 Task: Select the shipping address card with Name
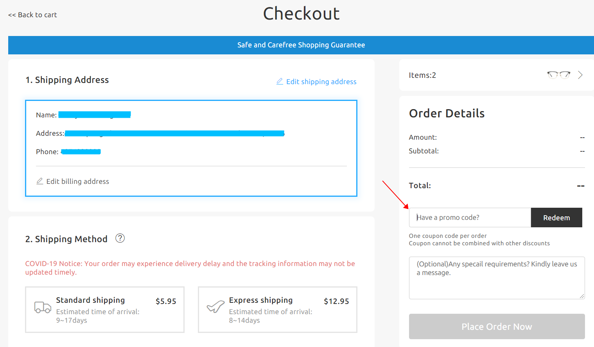(191, 148)
